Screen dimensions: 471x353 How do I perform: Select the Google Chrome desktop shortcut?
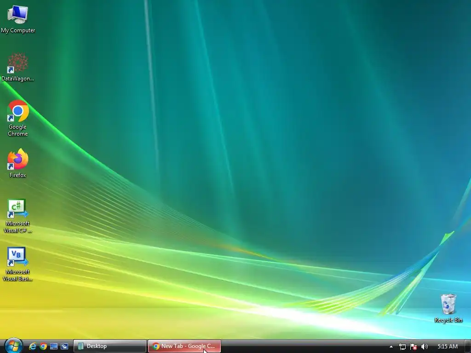tap(18, 118)
